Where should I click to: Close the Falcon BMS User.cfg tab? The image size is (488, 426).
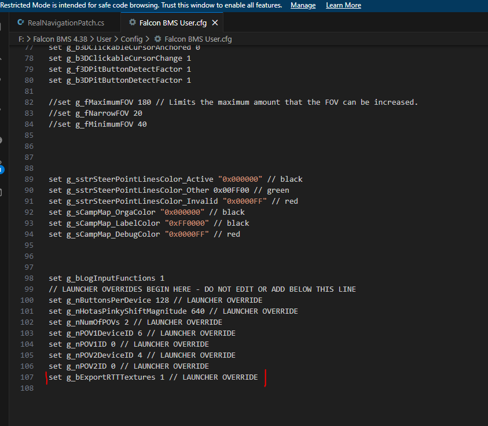(215, 23)
